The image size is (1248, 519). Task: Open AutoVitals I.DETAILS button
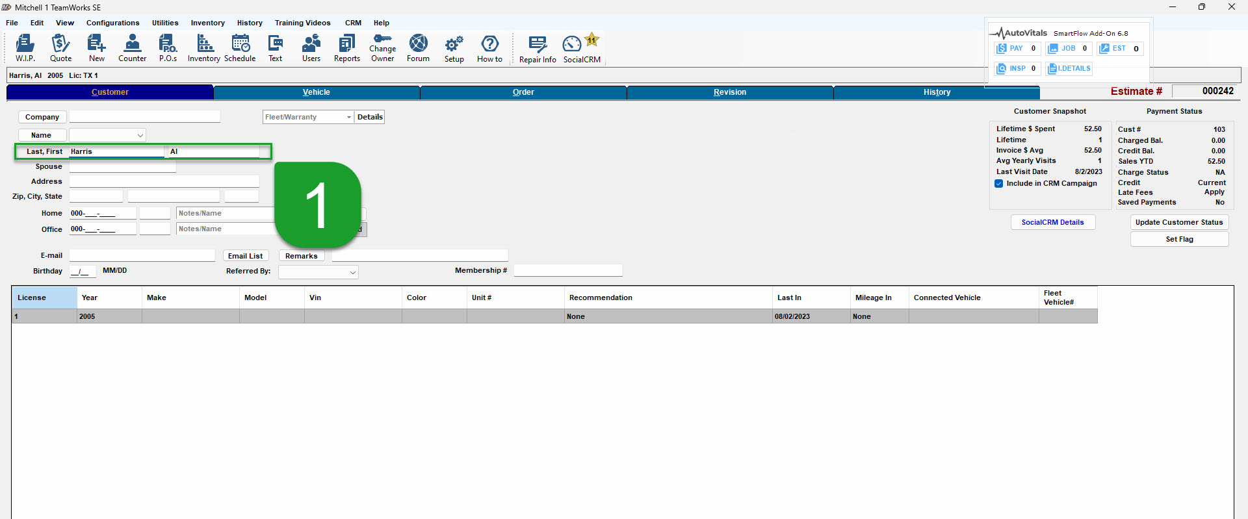(x=1069, y=68)
